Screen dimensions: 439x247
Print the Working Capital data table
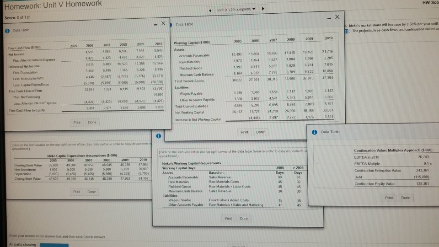244,132
